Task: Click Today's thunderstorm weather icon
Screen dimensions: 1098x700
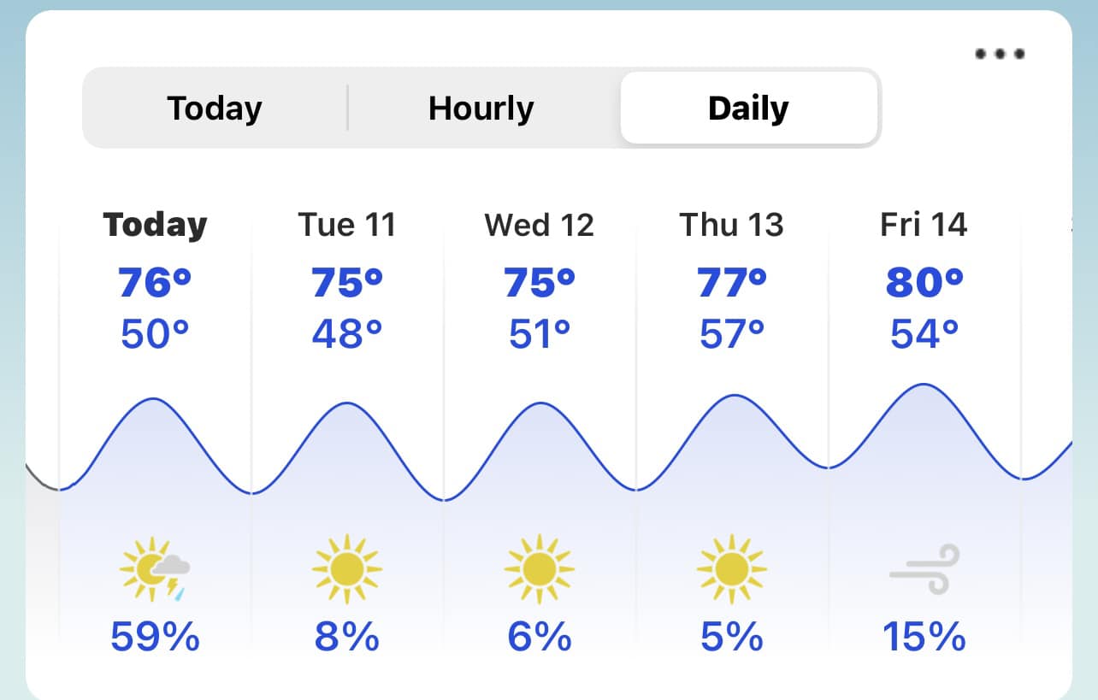Action: (x=155, y=568)
